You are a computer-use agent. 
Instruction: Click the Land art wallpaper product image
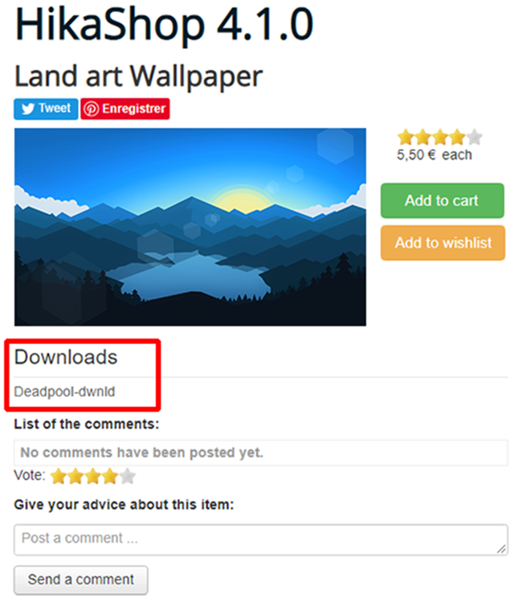pyautogui.click(x=190, y=227)
